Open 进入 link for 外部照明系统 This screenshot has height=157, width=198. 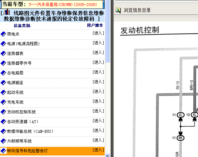tap(98, 140)
